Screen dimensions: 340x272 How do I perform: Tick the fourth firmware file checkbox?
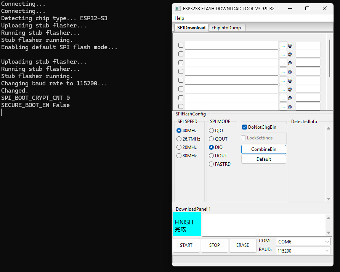181,72
